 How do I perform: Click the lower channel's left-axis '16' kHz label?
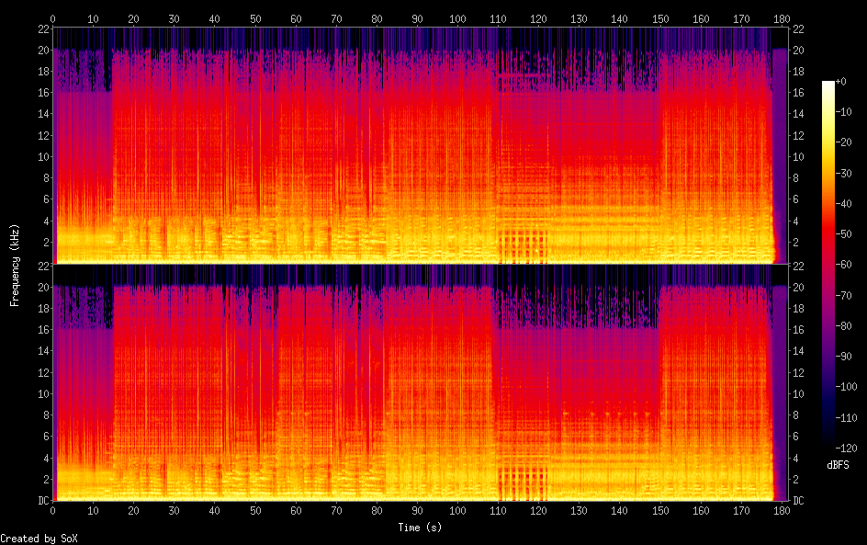point(44,330)
